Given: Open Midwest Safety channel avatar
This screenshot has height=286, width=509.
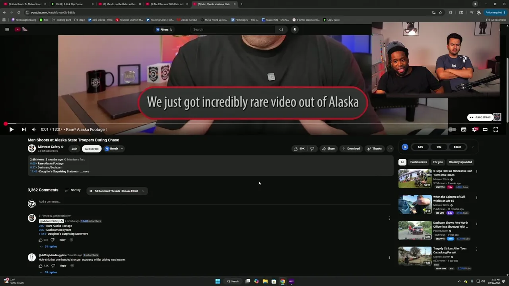Looking at the screenshot, I should tap(32, 149).
